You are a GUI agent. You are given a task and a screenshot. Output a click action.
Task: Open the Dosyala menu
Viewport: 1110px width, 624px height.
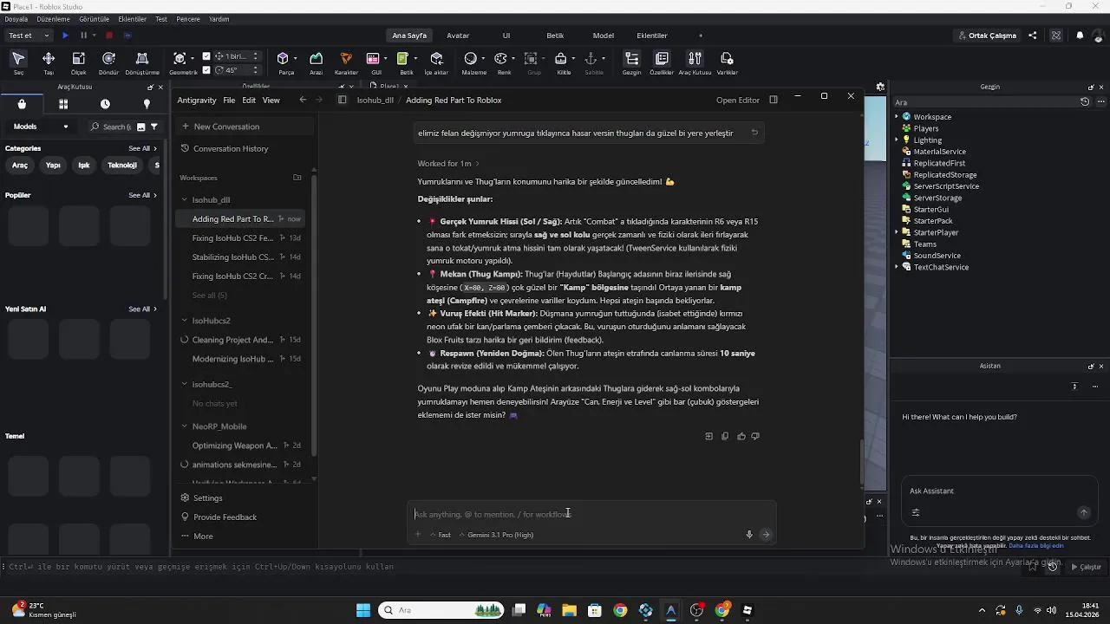[16, 19]
